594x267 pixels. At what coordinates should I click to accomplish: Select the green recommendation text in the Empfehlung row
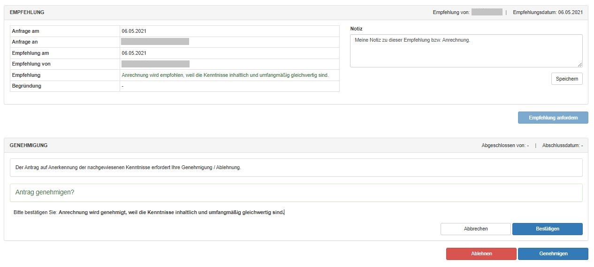(225, 75)
